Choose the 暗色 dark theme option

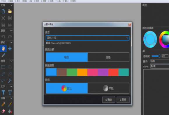67,57
